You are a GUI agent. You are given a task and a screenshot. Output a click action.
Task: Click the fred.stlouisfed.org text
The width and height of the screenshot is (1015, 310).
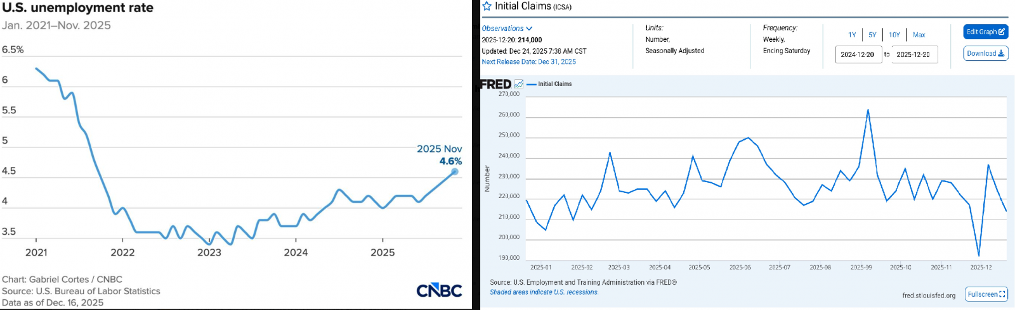[x=929, y=295]
